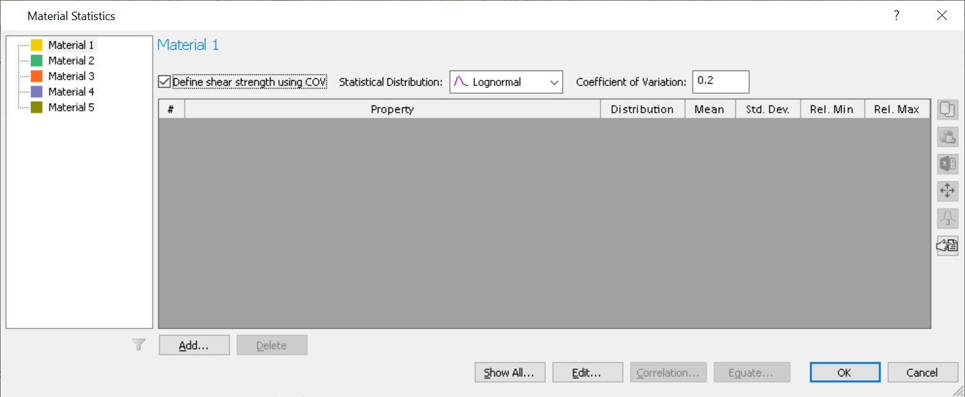Click the Edit... button
This screenshot has height=397, width=965.
587,372
